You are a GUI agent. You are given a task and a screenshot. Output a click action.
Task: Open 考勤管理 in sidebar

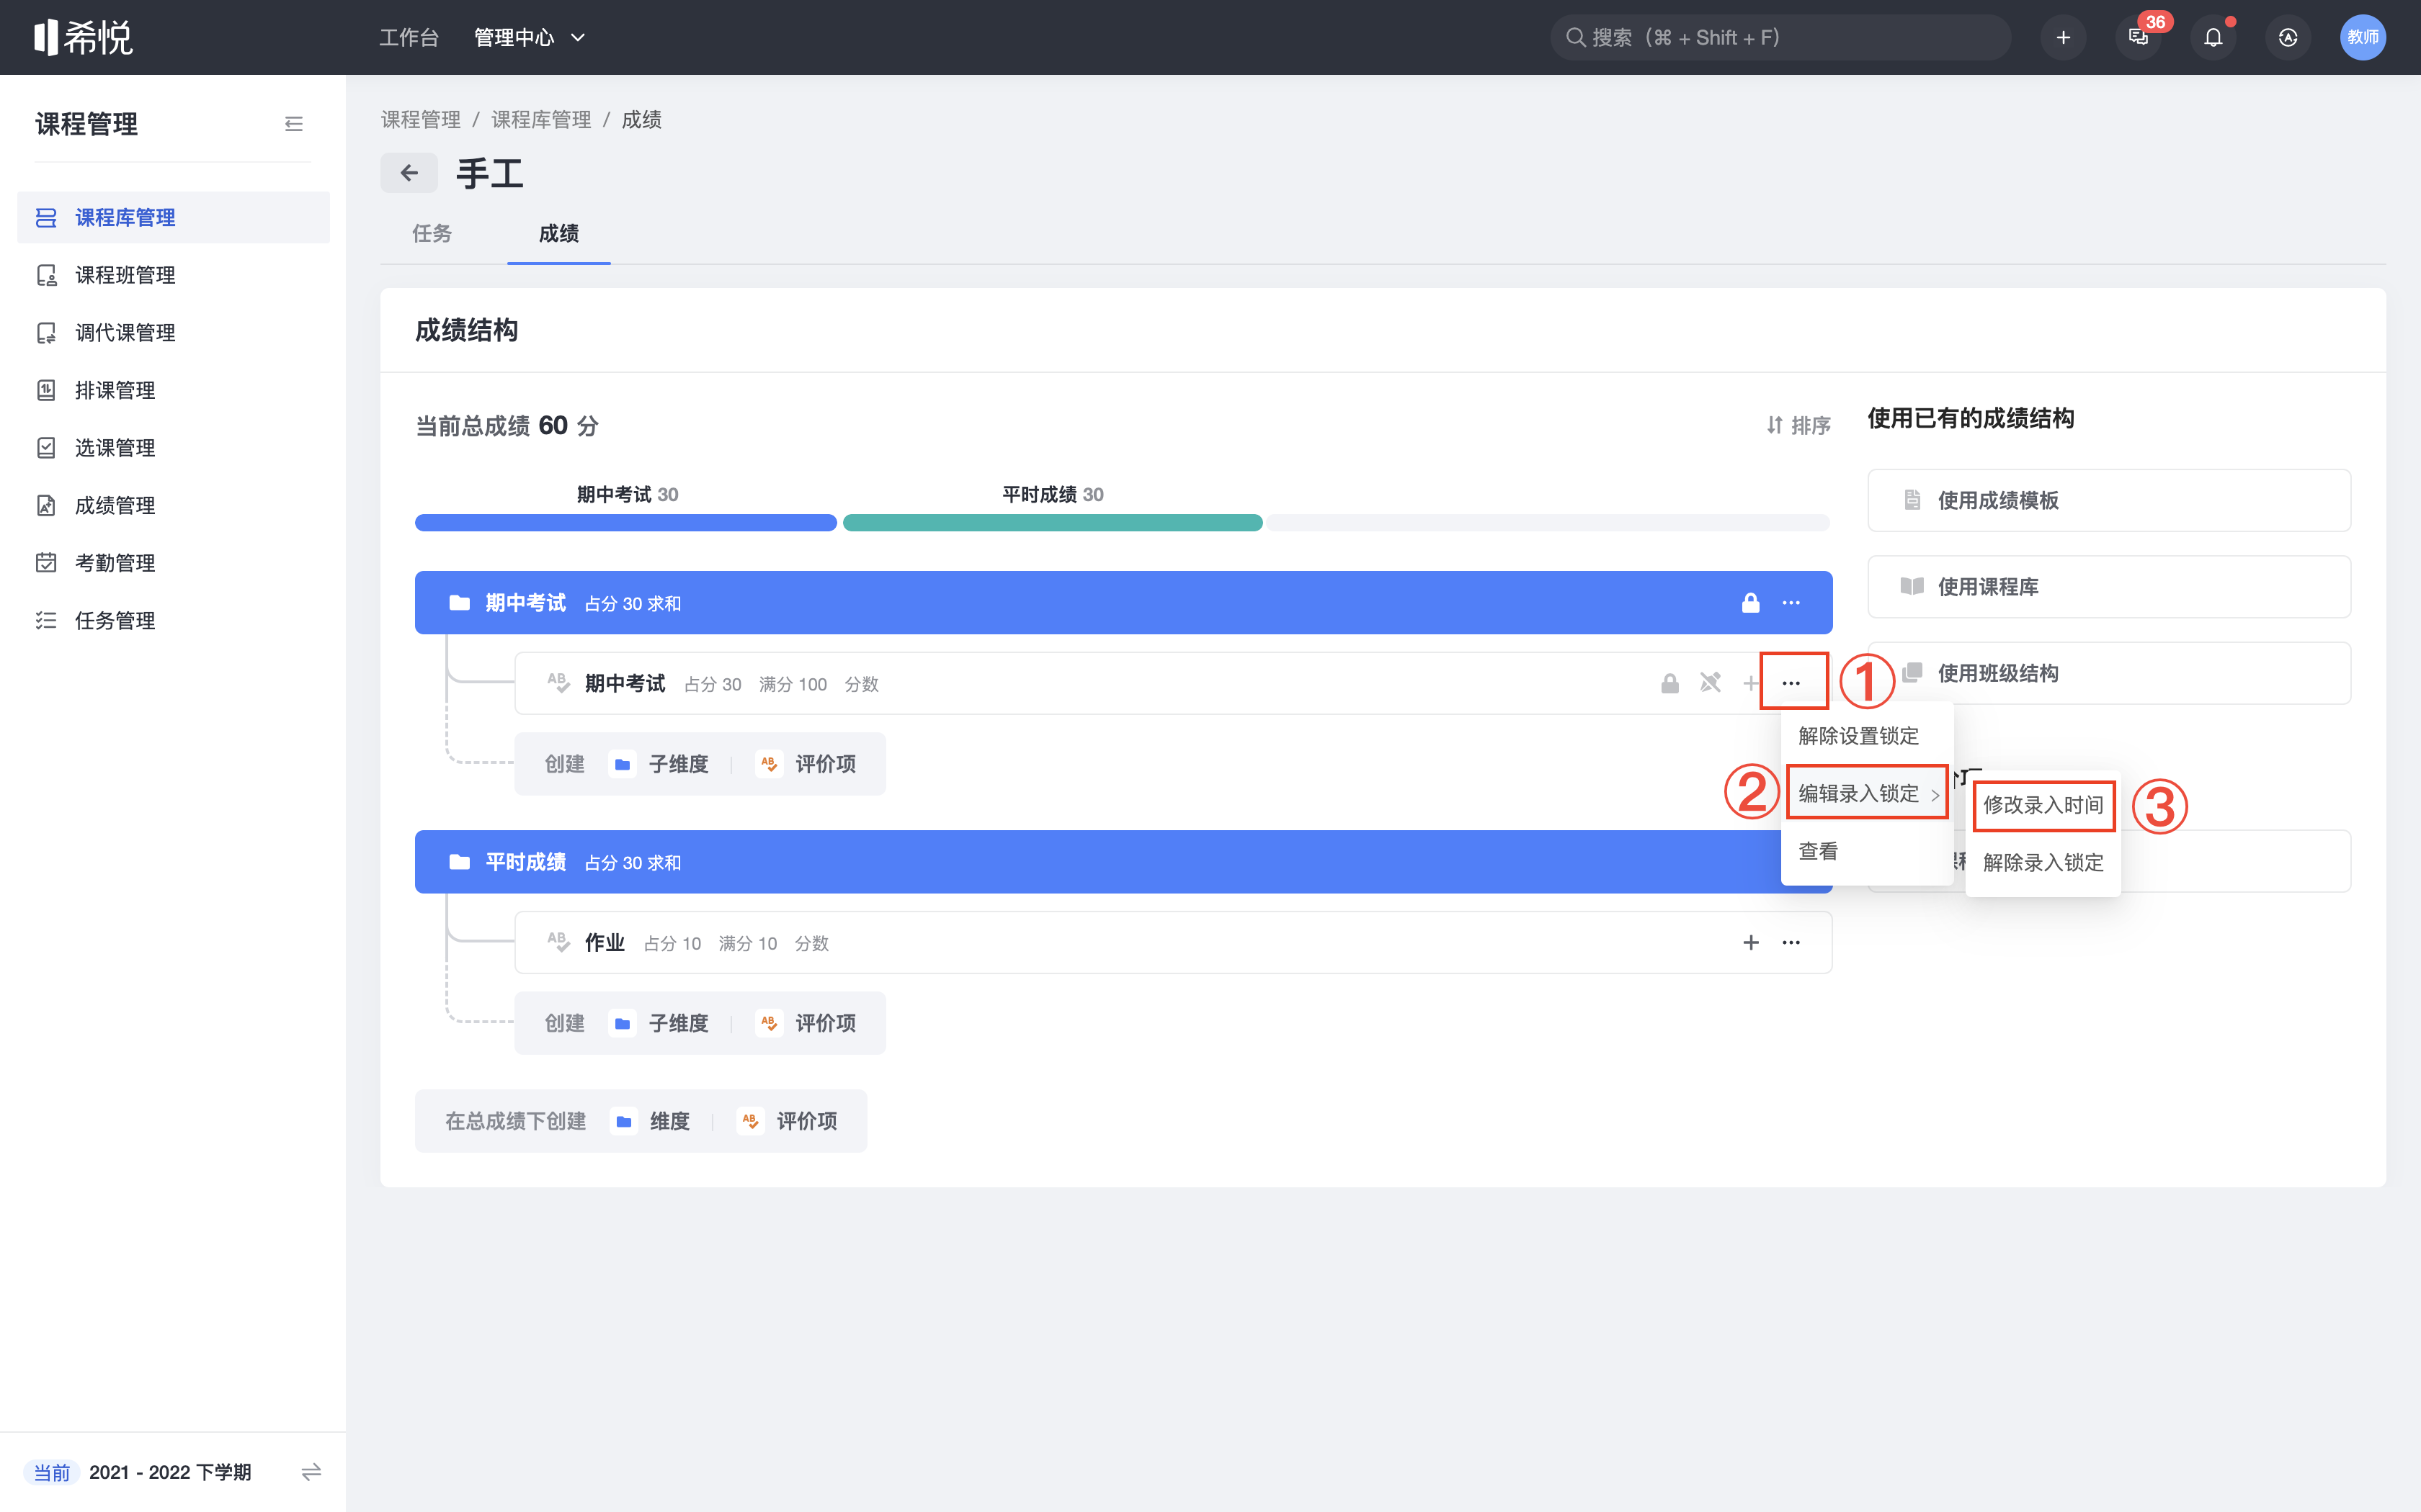pyautogui.click(x=173, y=563)
